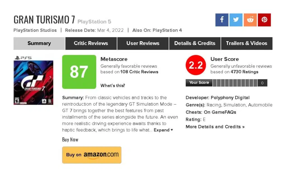The height and width of the screenshot is (177, 286).
Task: Click the What's this? Metascore link
Action: [113, 86]
